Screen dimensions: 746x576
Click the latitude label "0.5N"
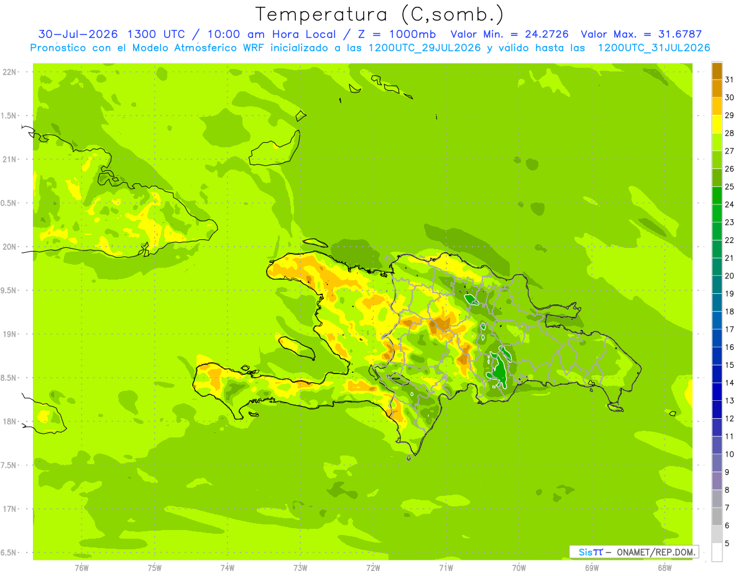(x=8, y=203)
